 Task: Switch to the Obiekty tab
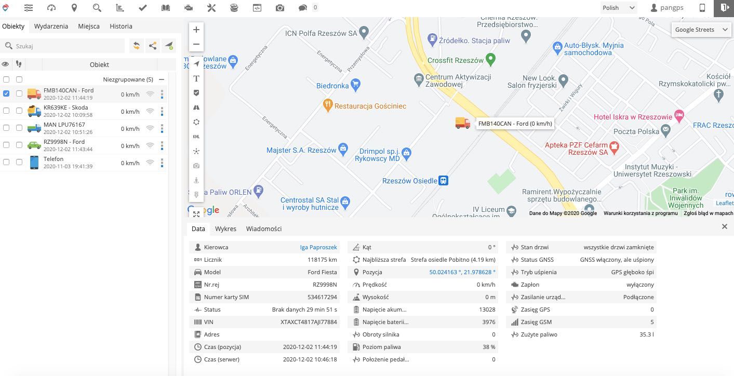14,26
